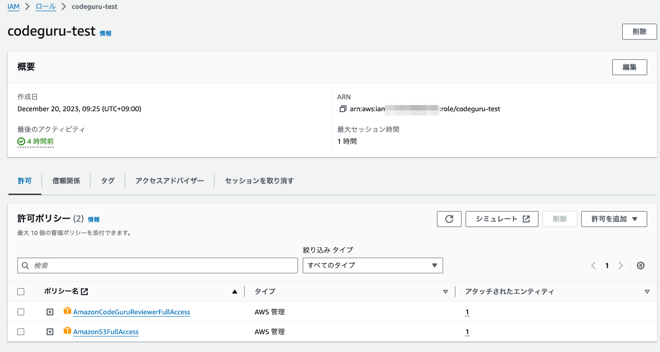
Task: Click the IAM breadcrumb link
Action: pos(14,7)
